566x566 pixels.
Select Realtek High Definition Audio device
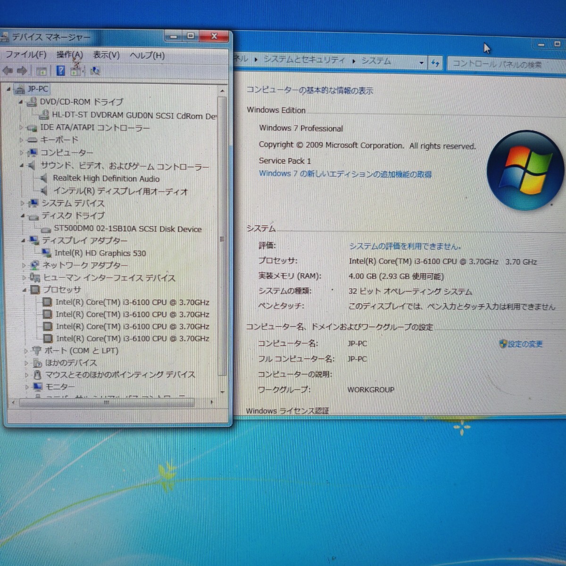[x=106, y=179]
